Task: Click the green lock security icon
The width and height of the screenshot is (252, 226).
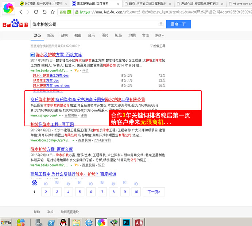Action: pos(77,12)
